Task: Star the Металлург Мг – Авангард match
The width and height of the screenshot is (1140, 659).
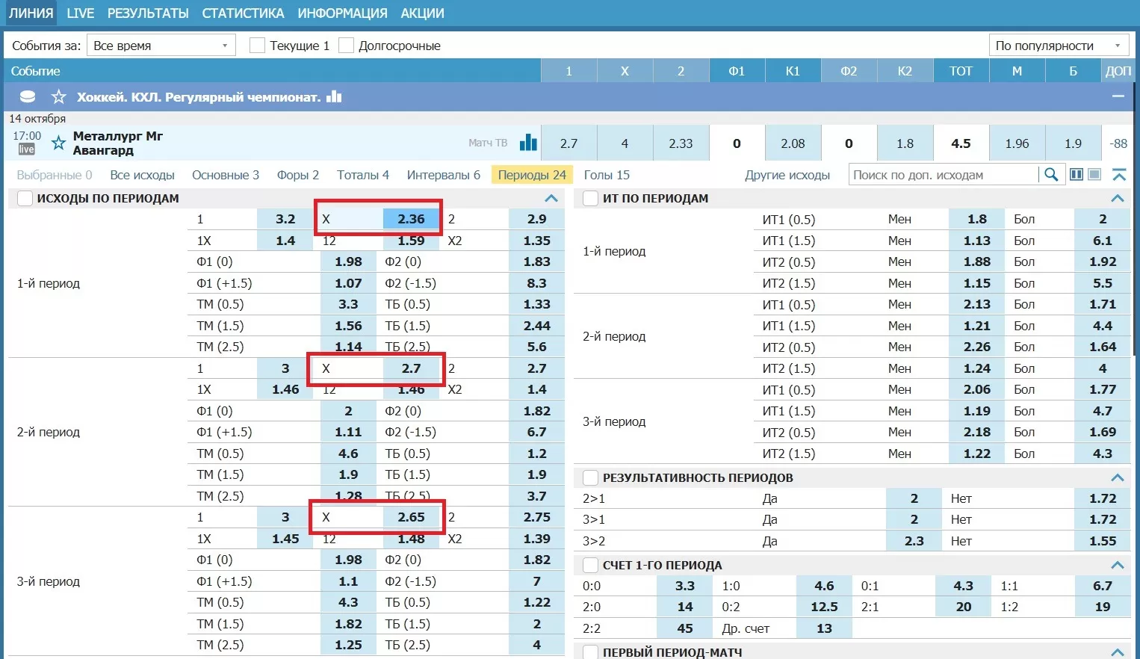Action: pos(59,143)
